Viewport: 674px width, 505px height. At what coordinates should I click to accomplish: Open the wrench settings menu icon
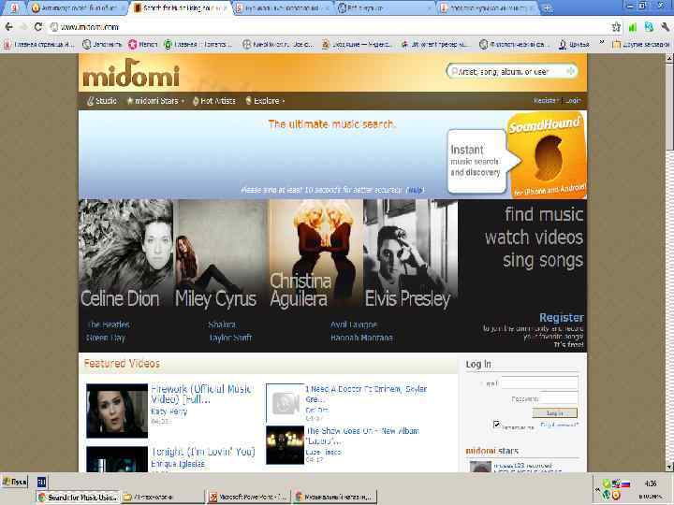click(665, 27)
